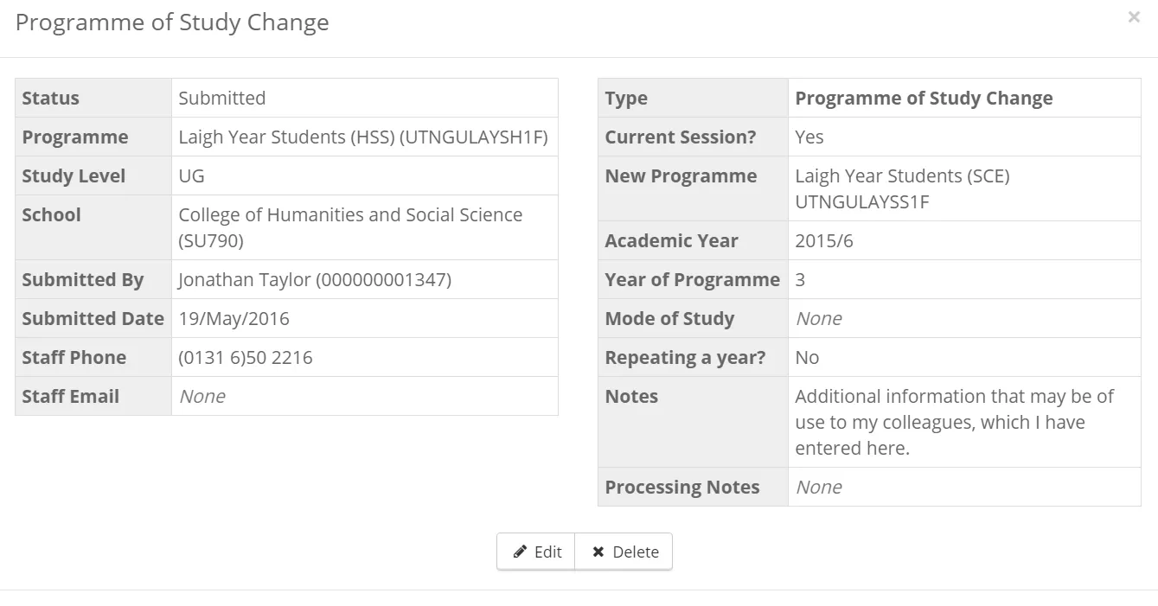Select the Submitted status value
Screen dimensions: 1158x606
(222, 98)
